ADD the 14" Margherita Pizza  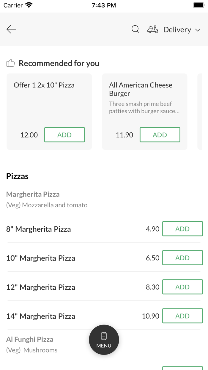(182, 316)
